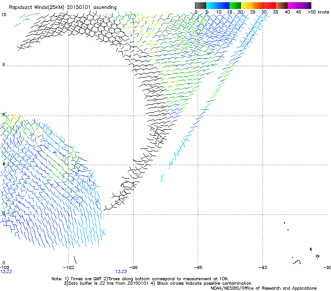Click the 'NOAA/NESDIS/Office of Research and Applications' credit
331x291 pixels.
(x=263, y=288)
